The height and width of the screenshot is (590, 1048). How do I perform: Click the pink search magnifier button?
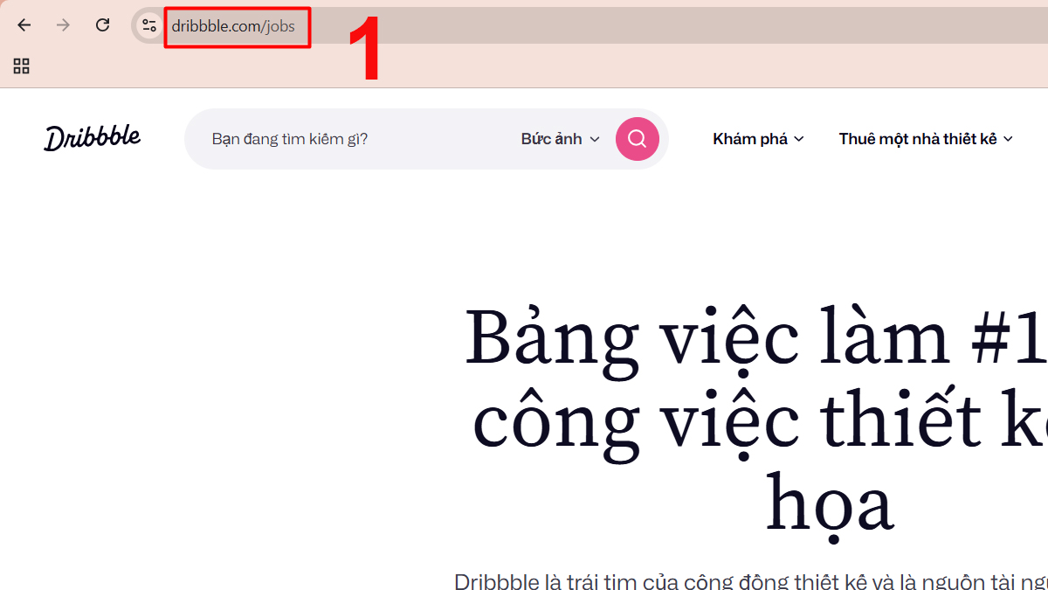point(638,139)
